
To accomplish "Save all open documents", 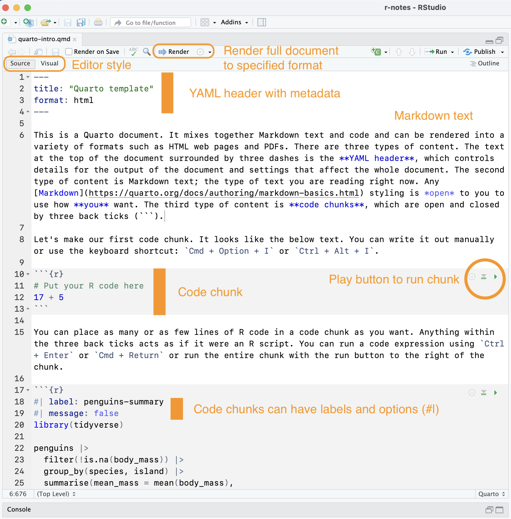I will pos(81,22).
